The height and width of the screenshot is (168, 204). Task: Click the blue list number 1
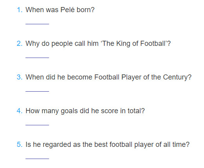(x=20, y=10)
